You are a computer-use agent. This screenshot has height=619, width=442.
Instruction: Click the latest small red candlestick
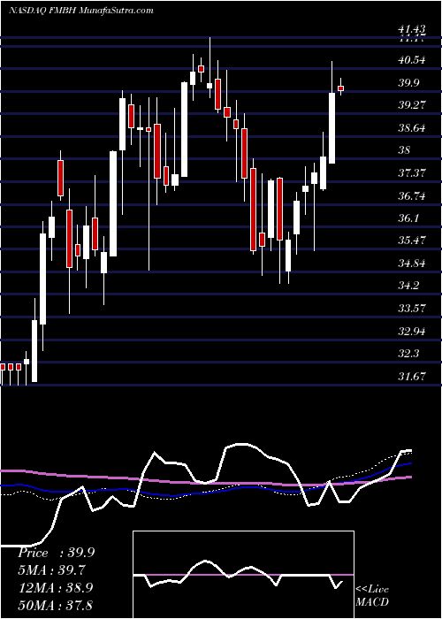point(340,88)
